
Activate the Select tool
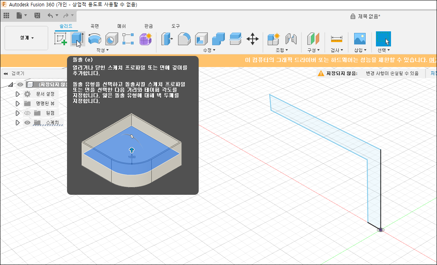(383, 39)
